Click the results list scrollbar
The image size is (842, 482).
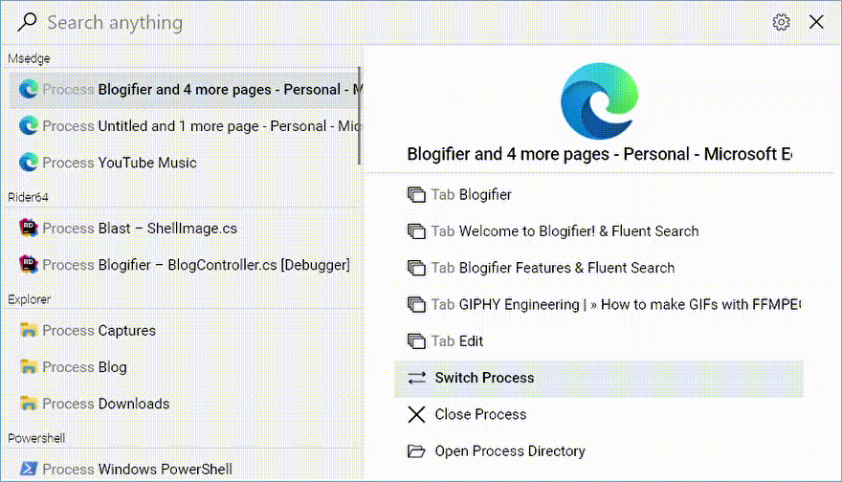359,116
